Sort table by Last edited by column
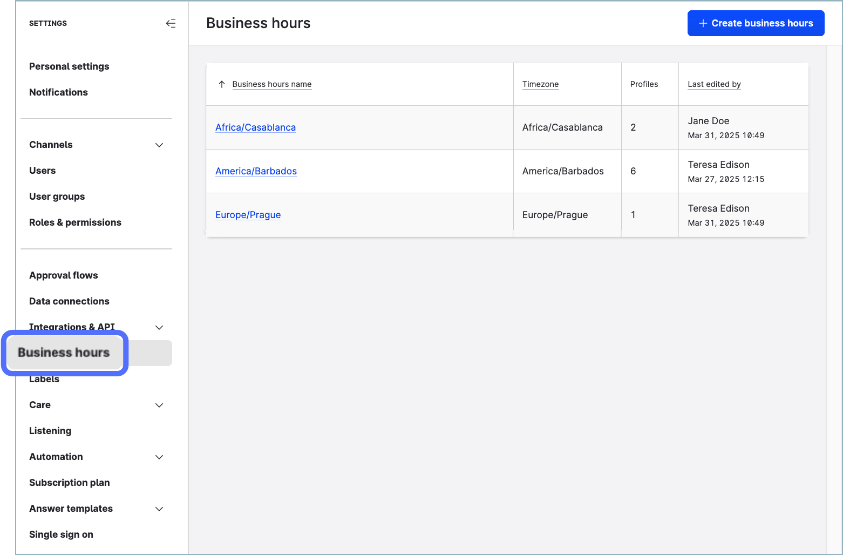The height and width of the screenshot is (555, 843). (713, 84)
